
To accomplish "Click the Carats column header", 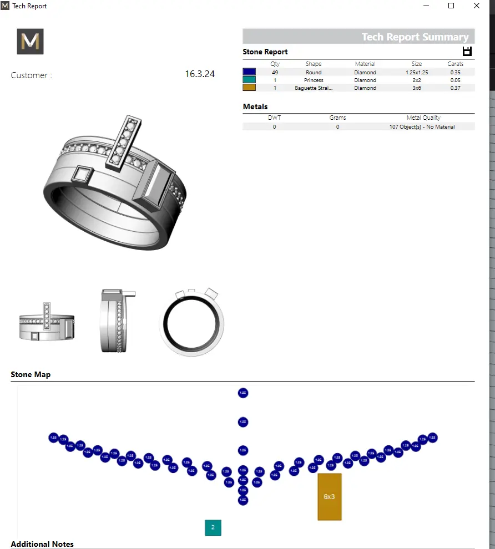I will pos(455,64).
